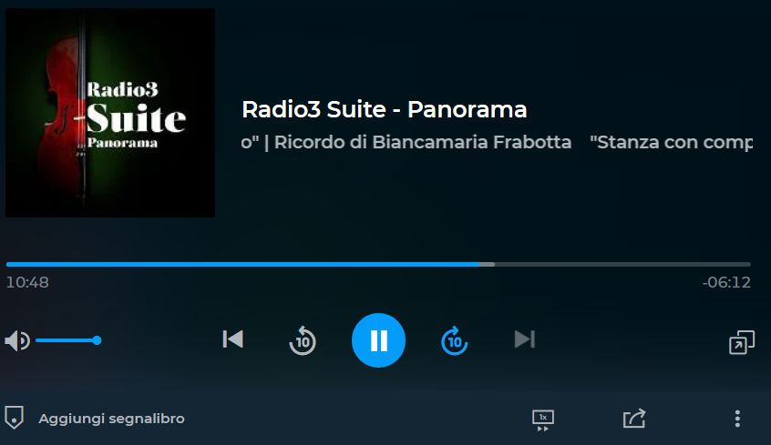Image resolution: width=771 pixels, height=445 pixels.
Task: Click the bookmark shield icon
Action: point(15,418)
